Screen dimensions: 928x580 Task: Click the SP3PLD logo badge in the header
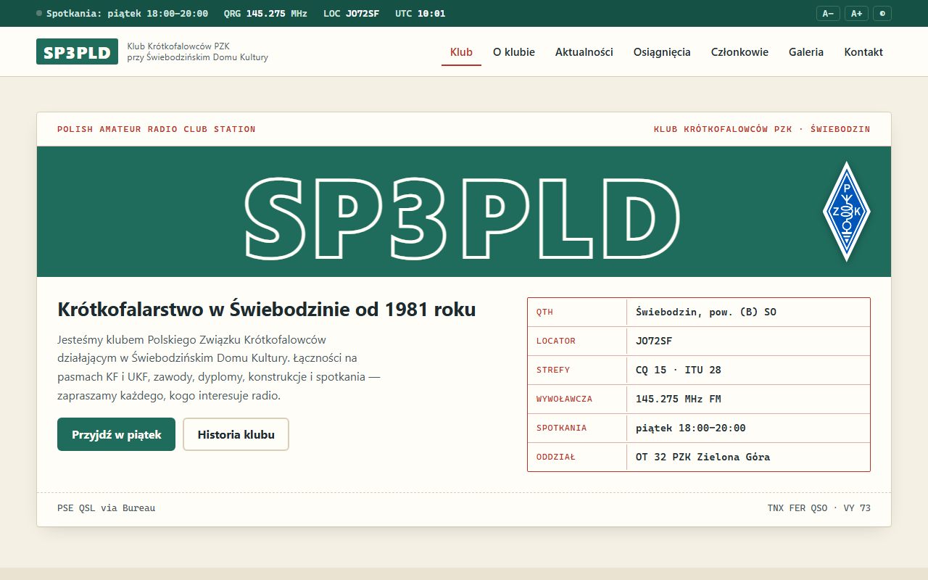click(77, 51)
